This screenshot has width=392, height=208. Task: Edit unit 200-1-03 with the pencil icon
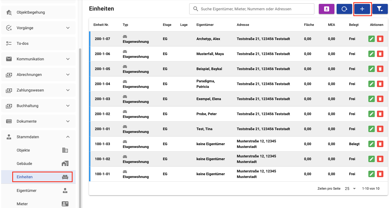pyautogui.click(x=371, y=99)
